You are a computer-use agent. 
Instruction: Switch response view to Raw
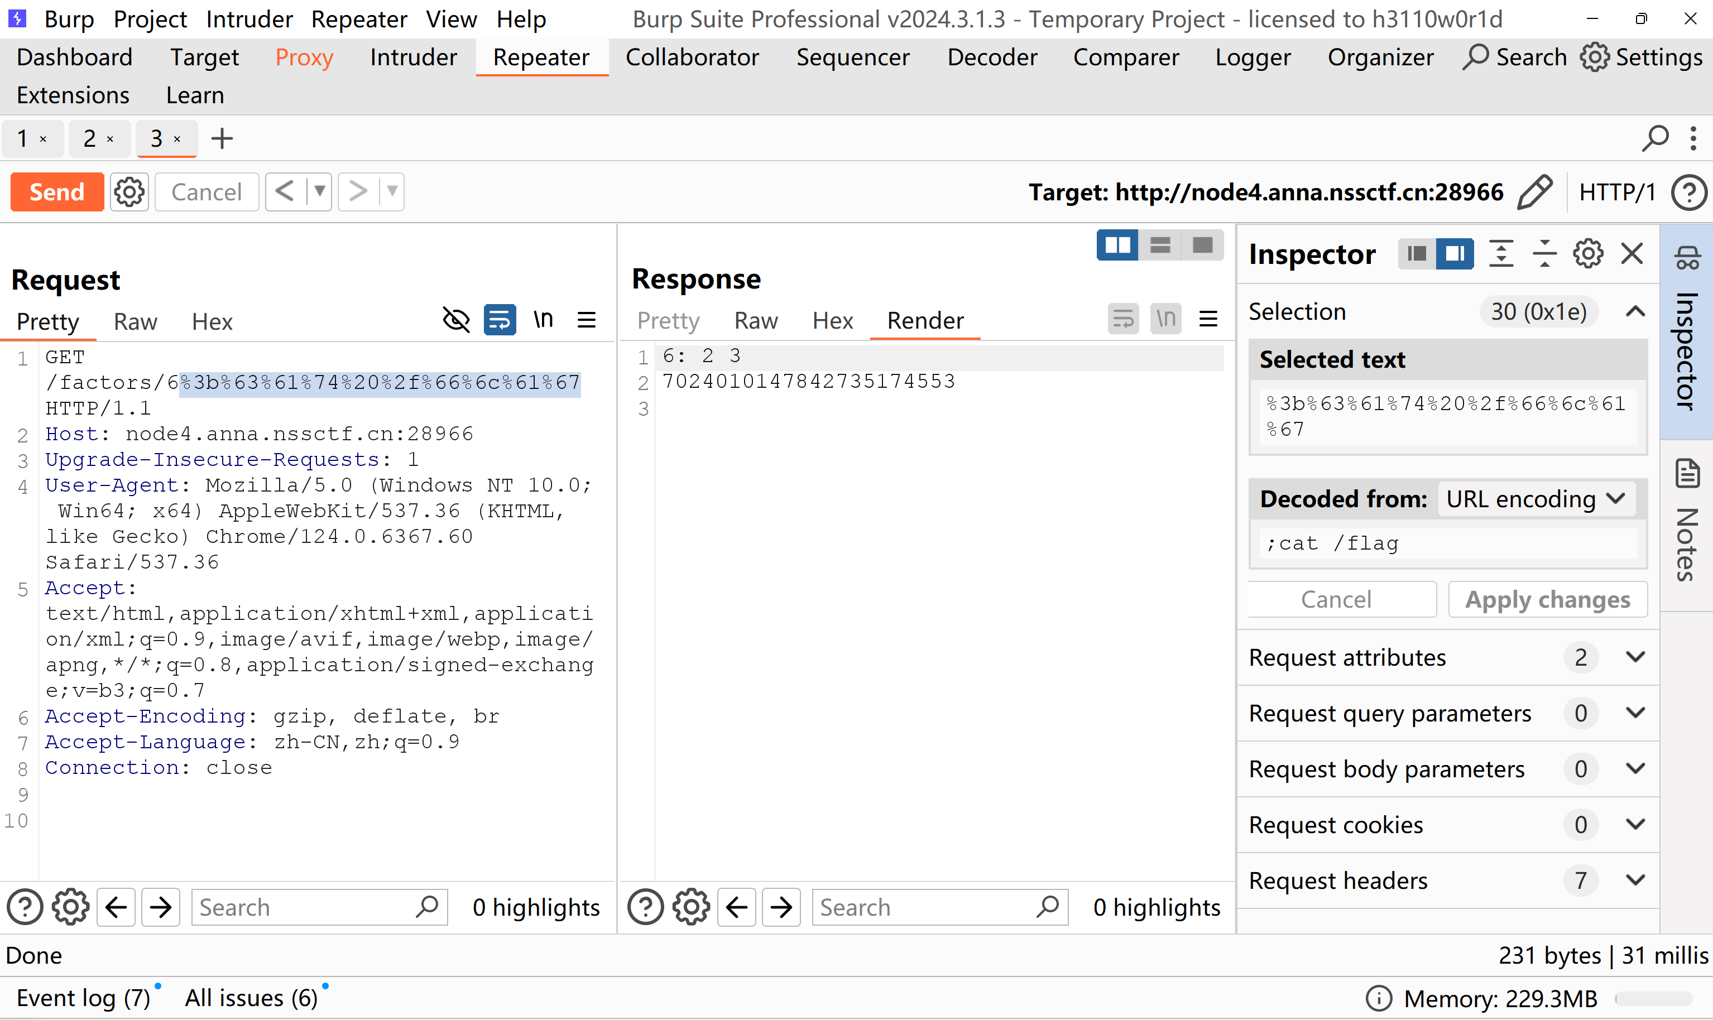755,320
